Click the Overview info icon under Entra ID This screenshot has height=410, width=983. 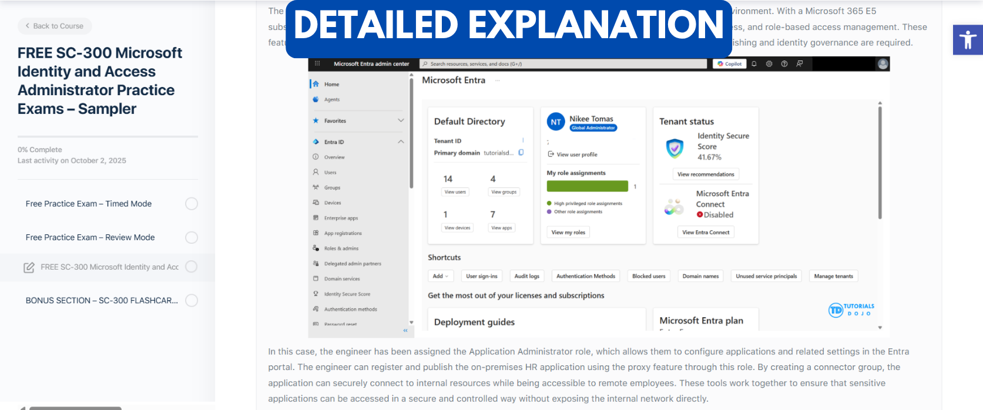tap(316, 157)
